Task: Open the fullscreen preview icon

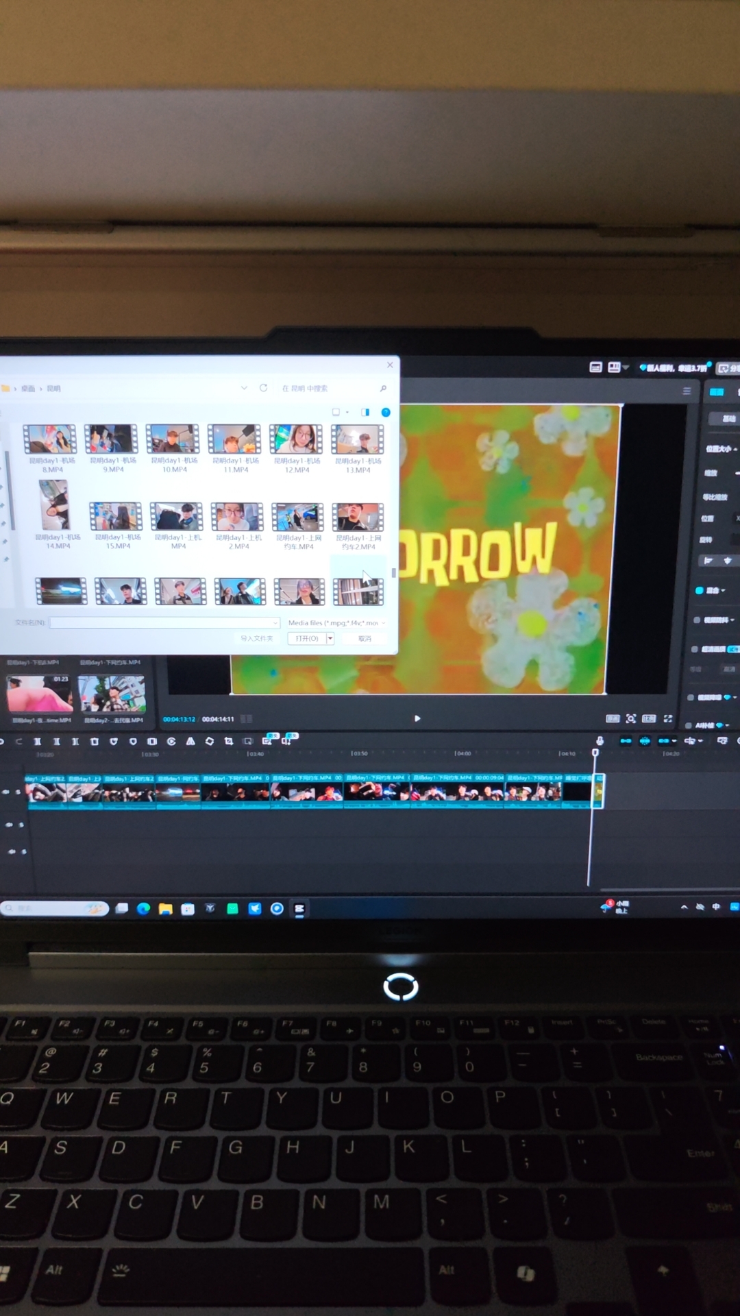Action: click(x=668, y=718)
